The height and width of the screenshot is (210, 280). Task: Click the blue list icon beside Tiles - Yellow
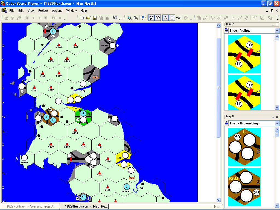coord(226,31)
